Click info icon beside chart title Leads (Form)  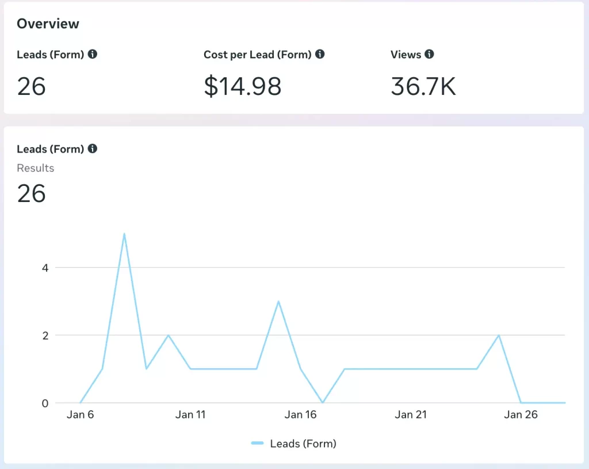[92, 149]
